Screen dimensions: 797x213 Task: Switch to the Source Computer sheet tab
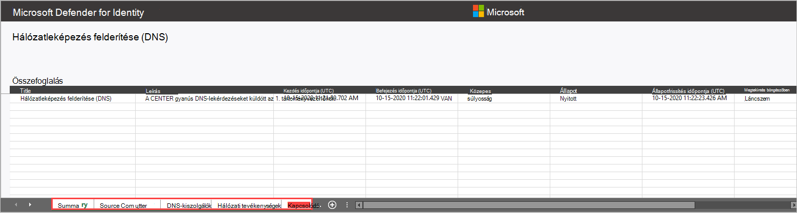coord(126,205)
